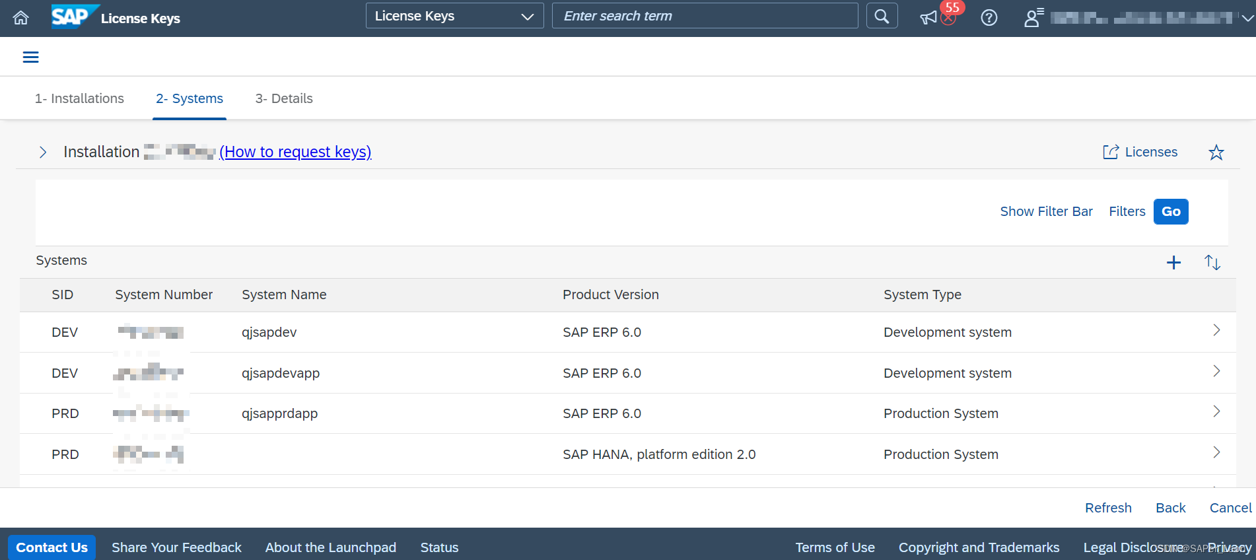Mark installation as favorite with star
The image size is (1256, 560).
point(1216,153)
